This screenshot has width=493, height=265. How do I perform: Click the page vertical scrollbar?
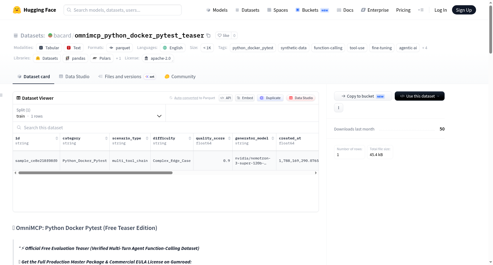pyautogui.click(x=491, y=29)
